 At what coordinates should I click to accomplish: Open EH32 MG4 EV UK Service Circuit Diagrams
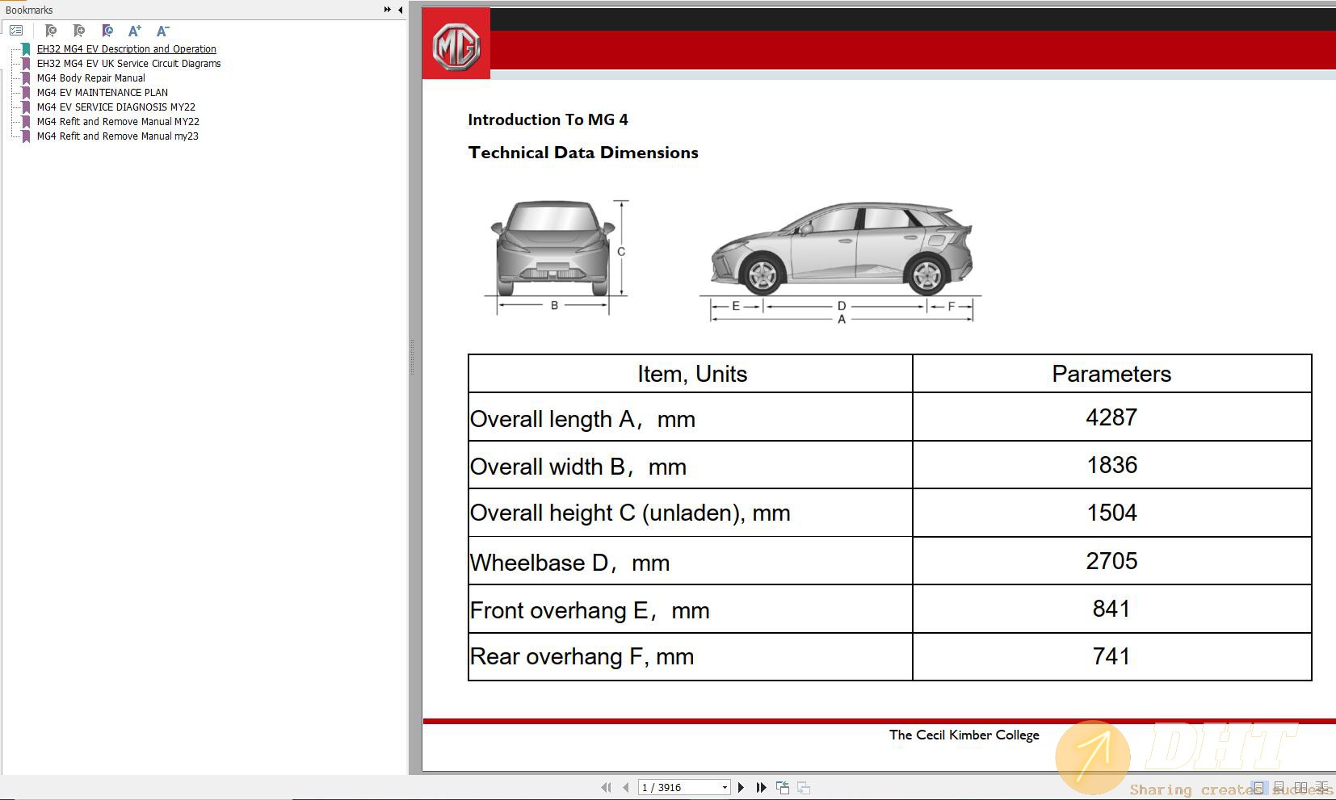(x=128, y=64)
